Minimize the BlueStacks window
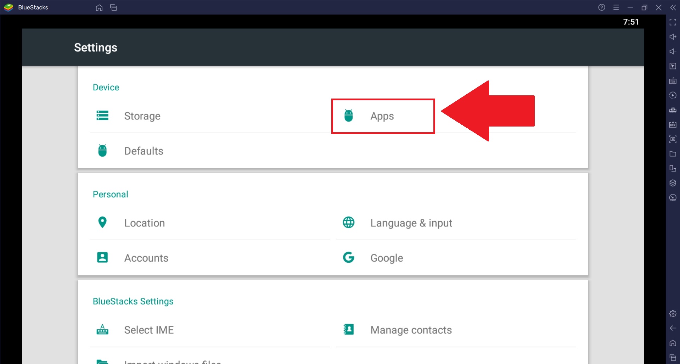 [x=630, y=7]
